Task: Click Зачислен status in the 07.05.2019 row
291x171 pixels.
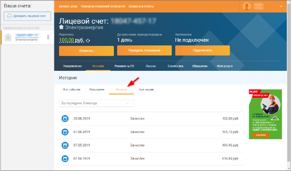Action: pos(137,145)
